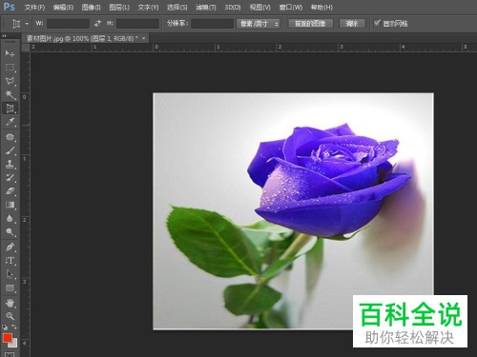Click the ruler origin corner box
Viewport: 477px width, 357px height.
coord(26,48)
